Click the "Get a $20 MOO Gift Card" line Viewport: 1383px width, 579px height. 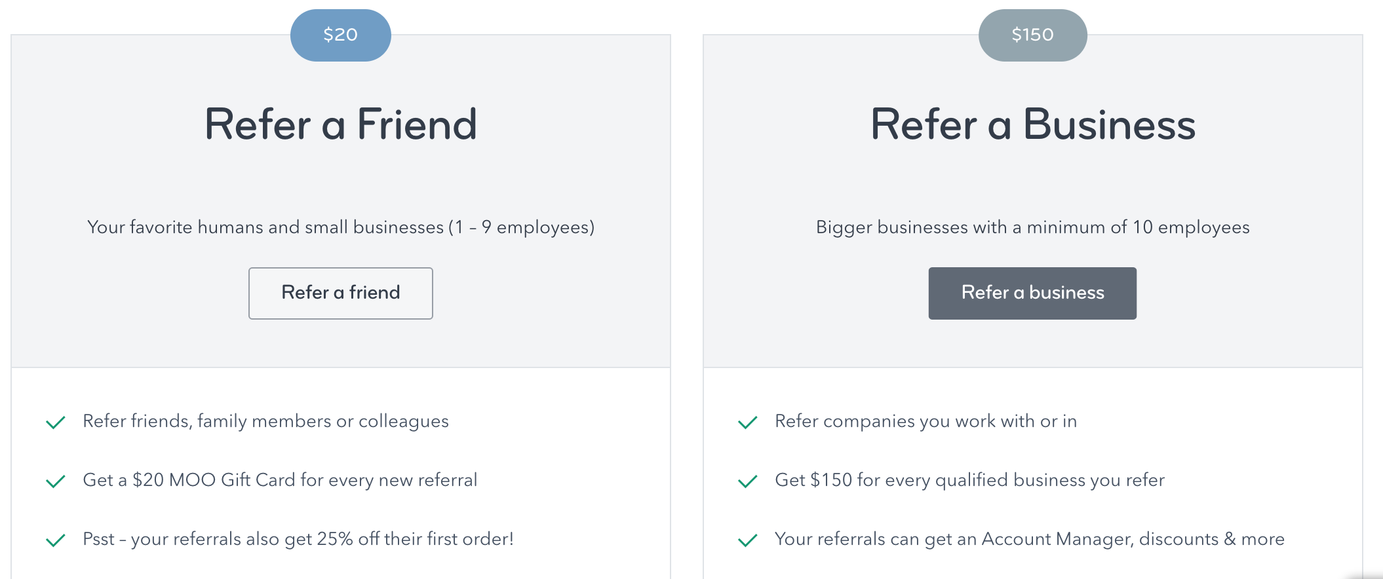280,480
